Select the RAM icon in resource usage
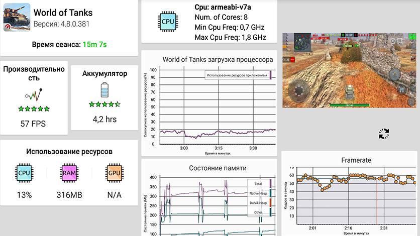 69,173
